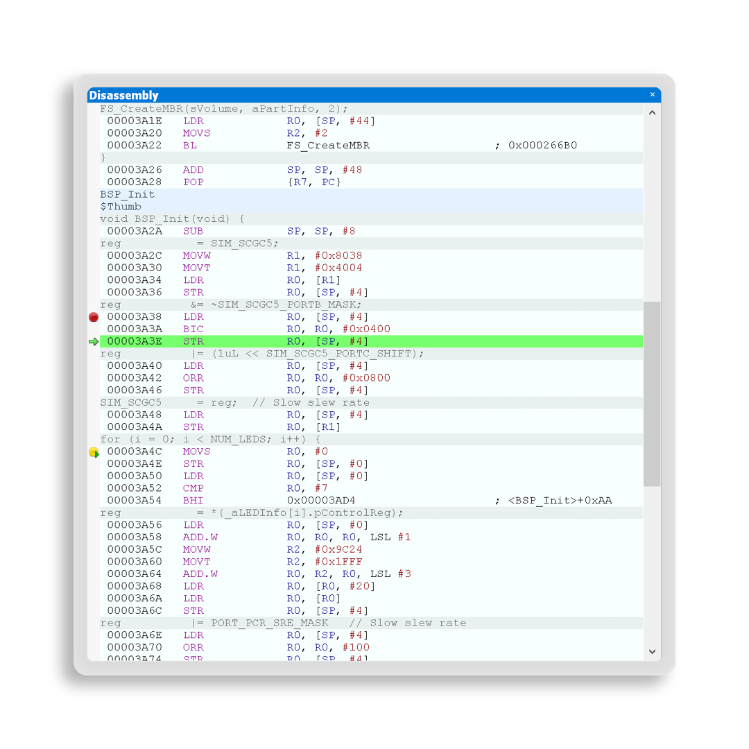The width and height of the screenshot is (749, 749).
Task: Select the BHI 0x00003AD4 branch instruction
Action: [x=277, y=501]
